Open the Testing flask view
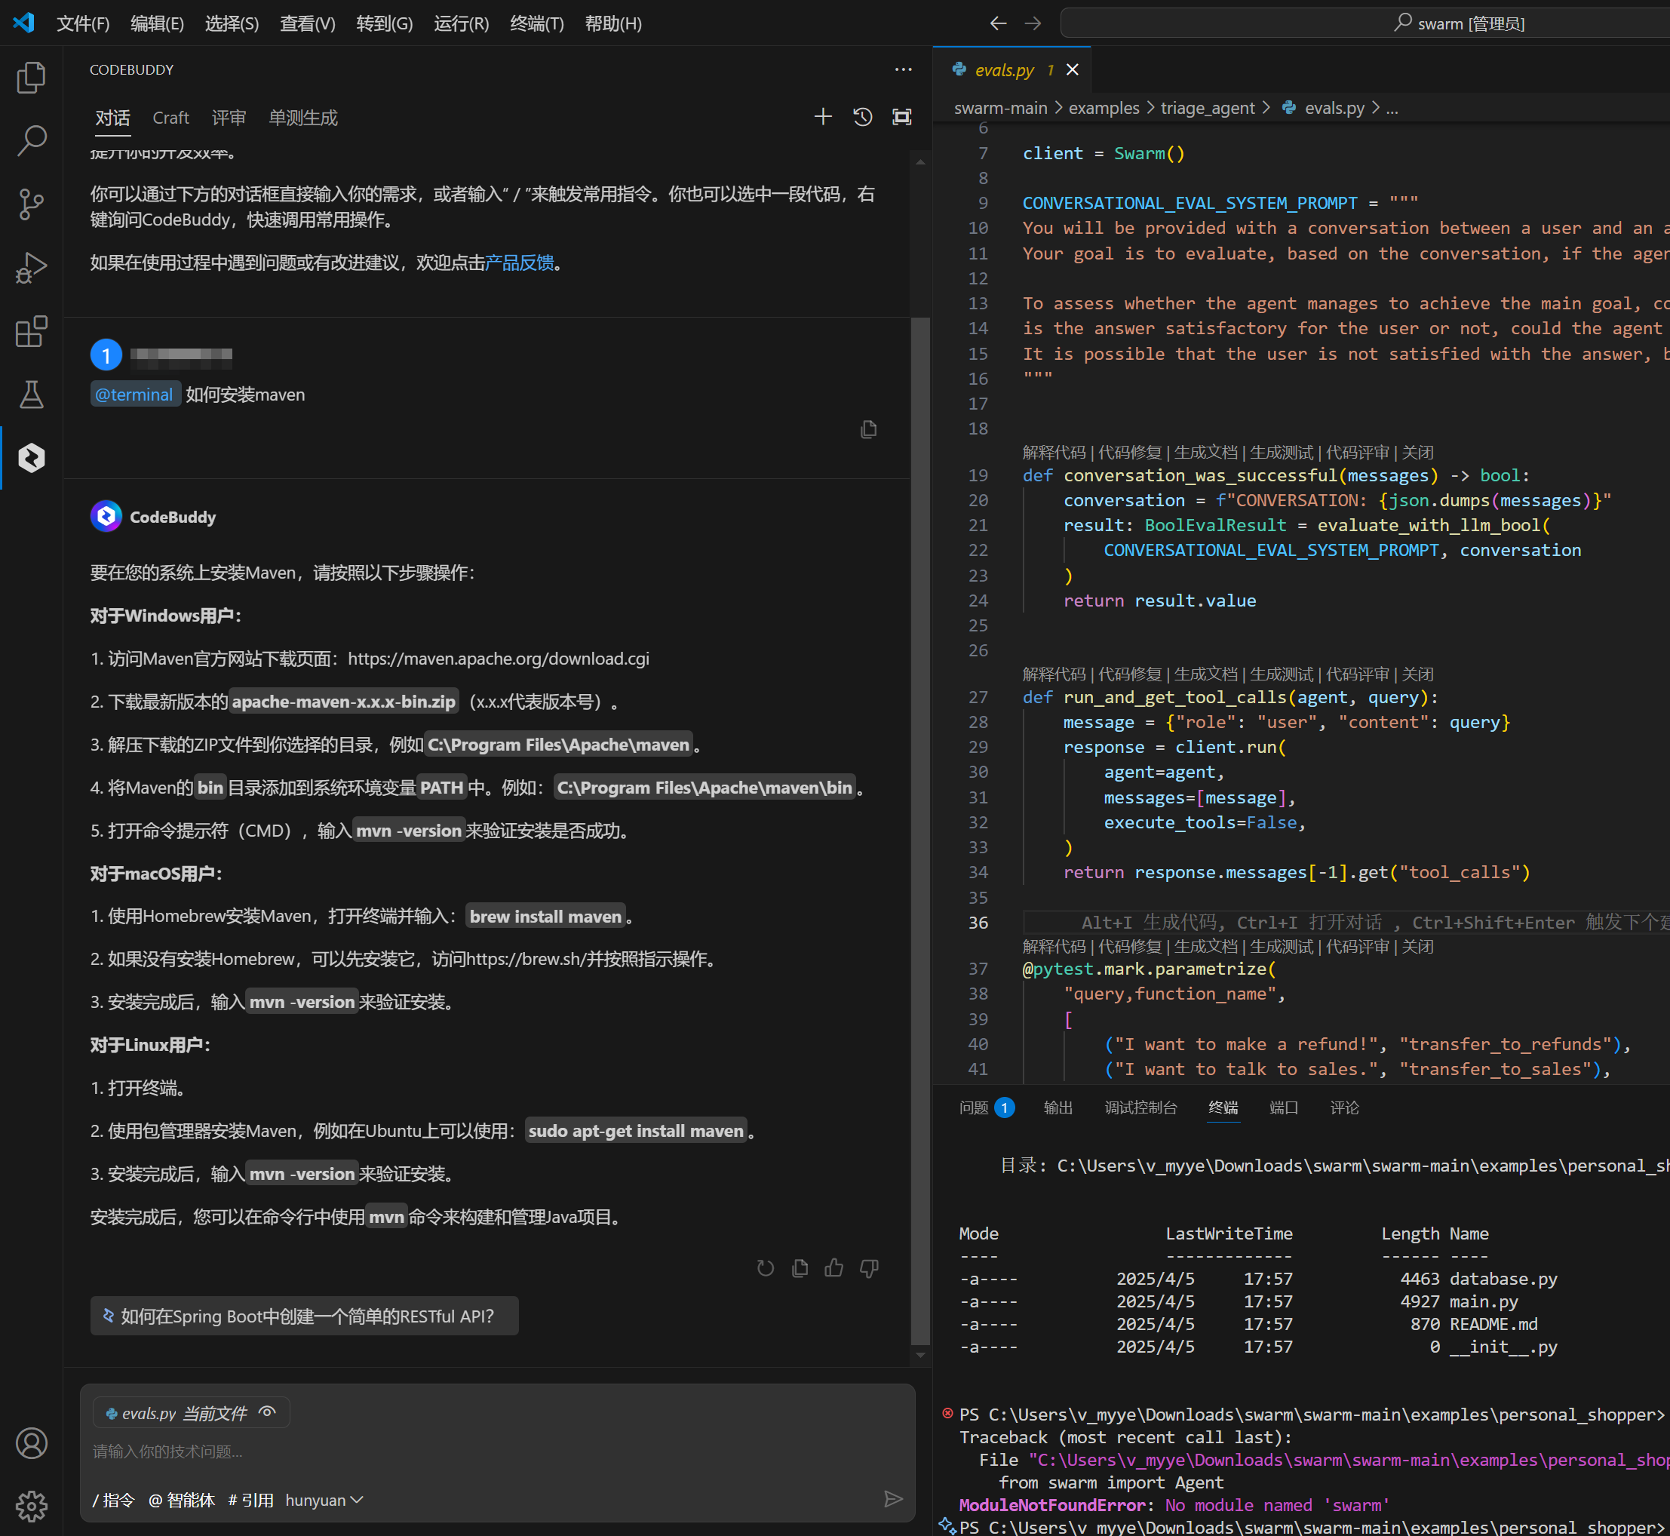 (x=31, y=395)
